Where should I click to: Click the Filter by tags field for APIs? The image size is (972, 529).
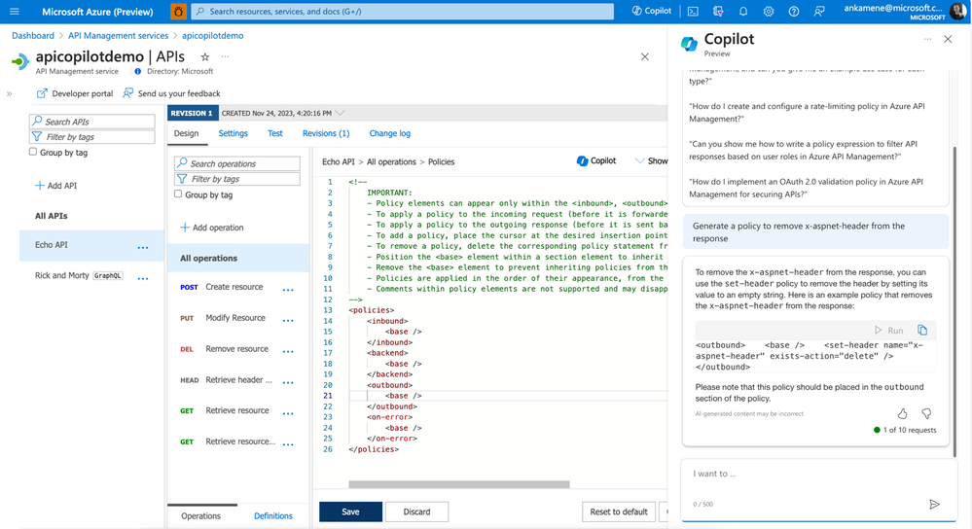pos(91,137)
